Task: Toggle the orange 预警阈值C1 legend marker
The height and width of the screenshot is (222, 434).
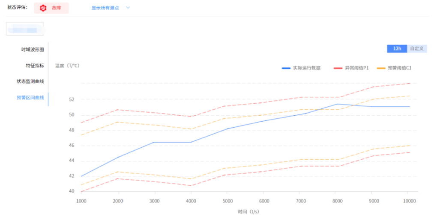Action: pyautogui.click(x=380, y=68)
